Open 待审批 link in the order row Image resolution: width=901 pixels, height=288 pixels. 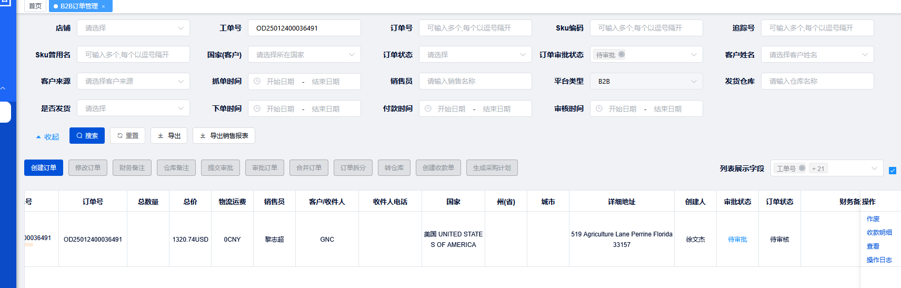pyautogui.click(x=737, y=240)
